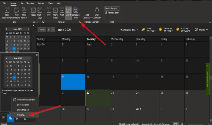This screenshot has height=125, width=212.
Task: Switch to Work Week view
Action: pos(55,13)
